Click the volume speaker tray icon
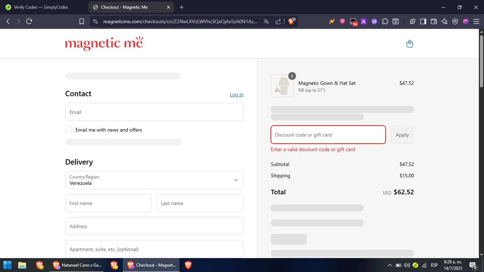Image resolution: width=484 pixels, height=272 pixels. pyautogui.click(x=407, y=265)
